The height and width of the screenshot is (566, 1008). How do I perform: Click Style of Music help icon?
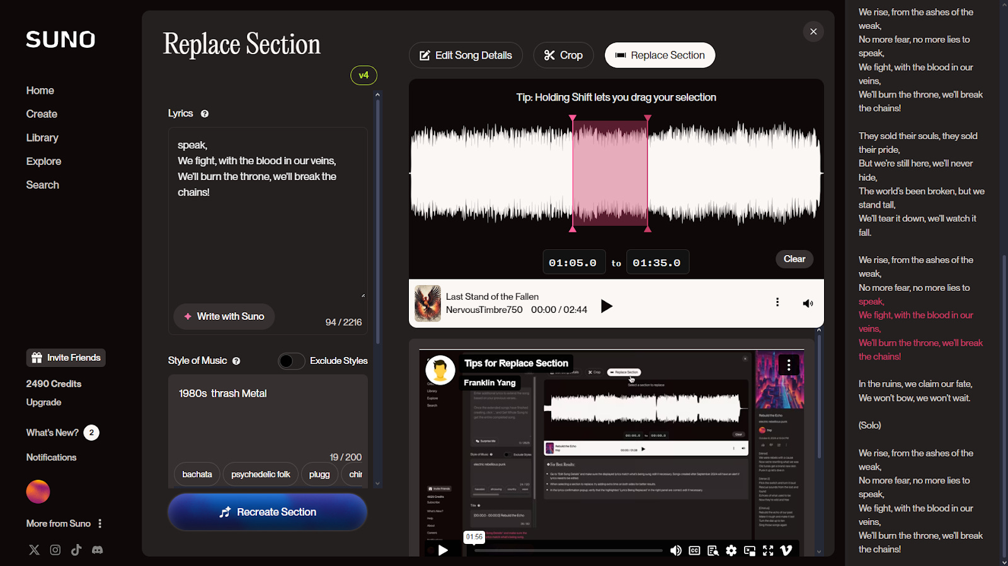236,361
